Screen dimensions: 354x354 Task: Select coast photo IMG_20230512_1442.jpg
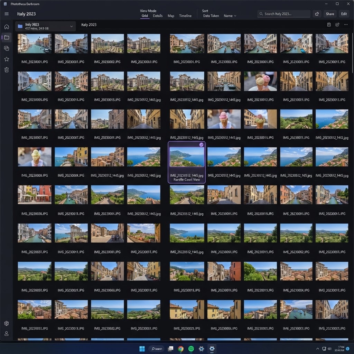pos(332,119)
